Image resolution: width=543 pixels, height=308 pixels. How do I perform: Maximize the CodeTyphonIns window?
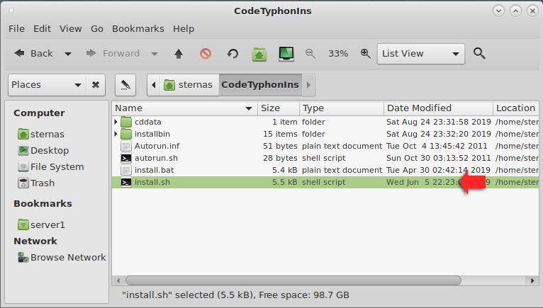tap(515, 11)
